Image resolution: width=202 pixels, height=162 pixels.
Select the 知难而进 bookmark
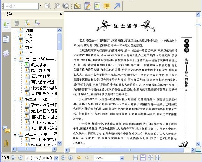tap(44, 128)
